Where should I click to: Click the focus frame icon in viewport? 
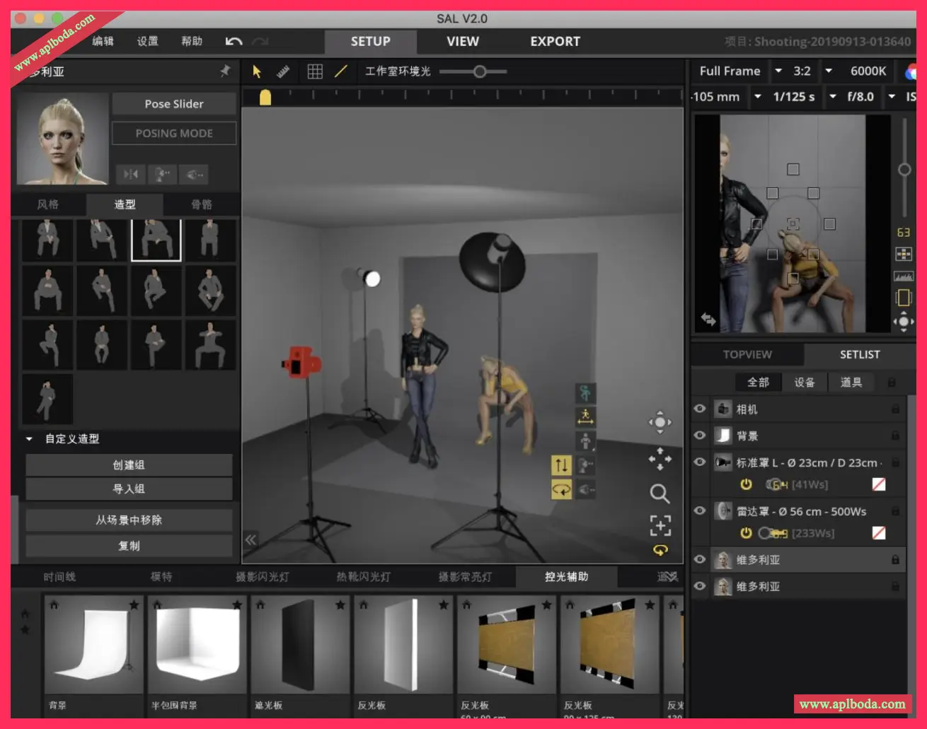(660, 525)
